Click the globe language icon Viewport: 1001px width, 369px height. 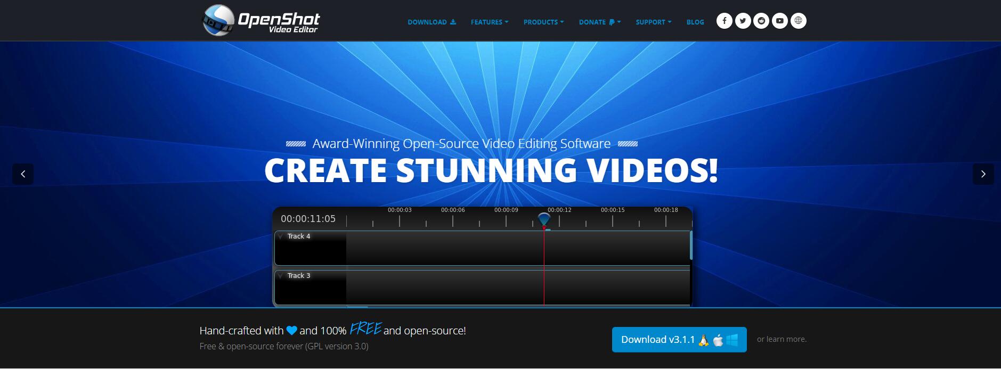click(x=798, y=21)
